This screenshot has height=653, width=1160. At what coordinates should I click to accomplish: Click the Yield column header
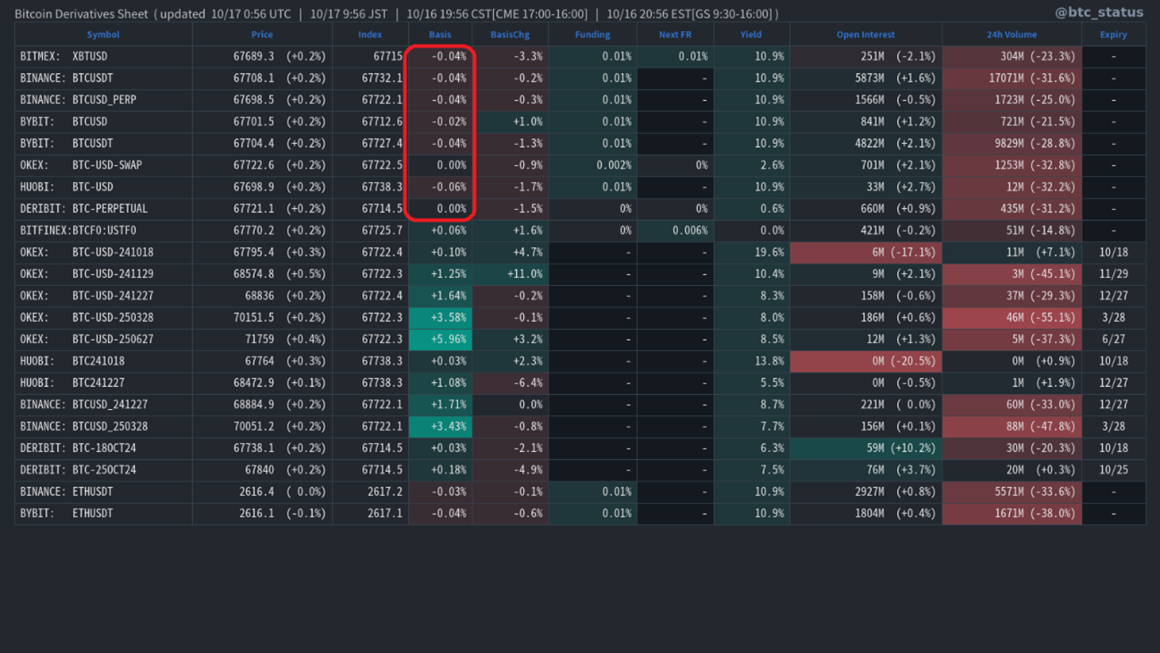751,35
